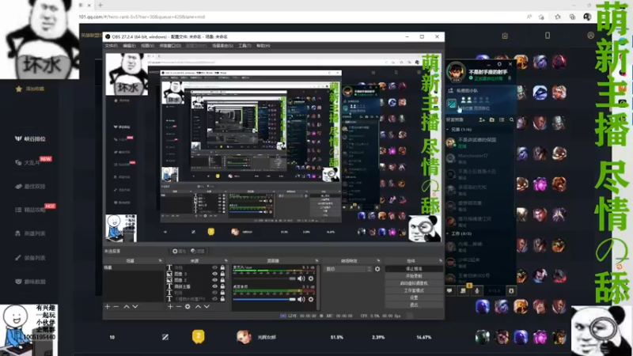633x356 pixels.
Task: Open transition properties gear icon
Action: 377,269
